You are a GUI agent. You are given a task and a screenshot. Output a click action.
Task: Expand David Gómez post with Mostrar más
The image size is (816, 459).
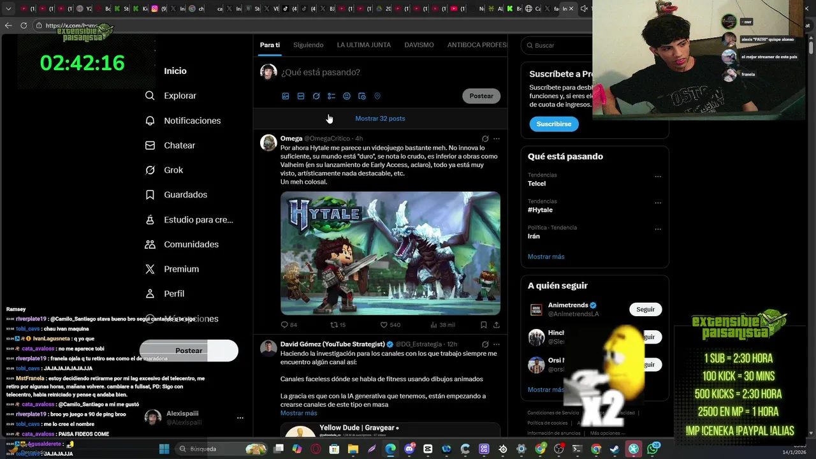coord(298,413)
